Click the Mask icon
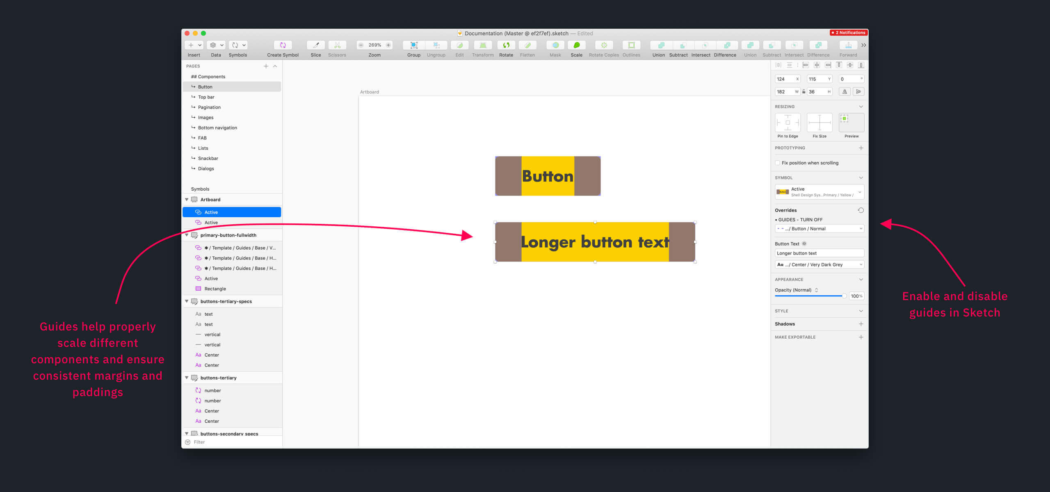The image size is (1050, 492). pyautogui.click(x=555, y=45)
